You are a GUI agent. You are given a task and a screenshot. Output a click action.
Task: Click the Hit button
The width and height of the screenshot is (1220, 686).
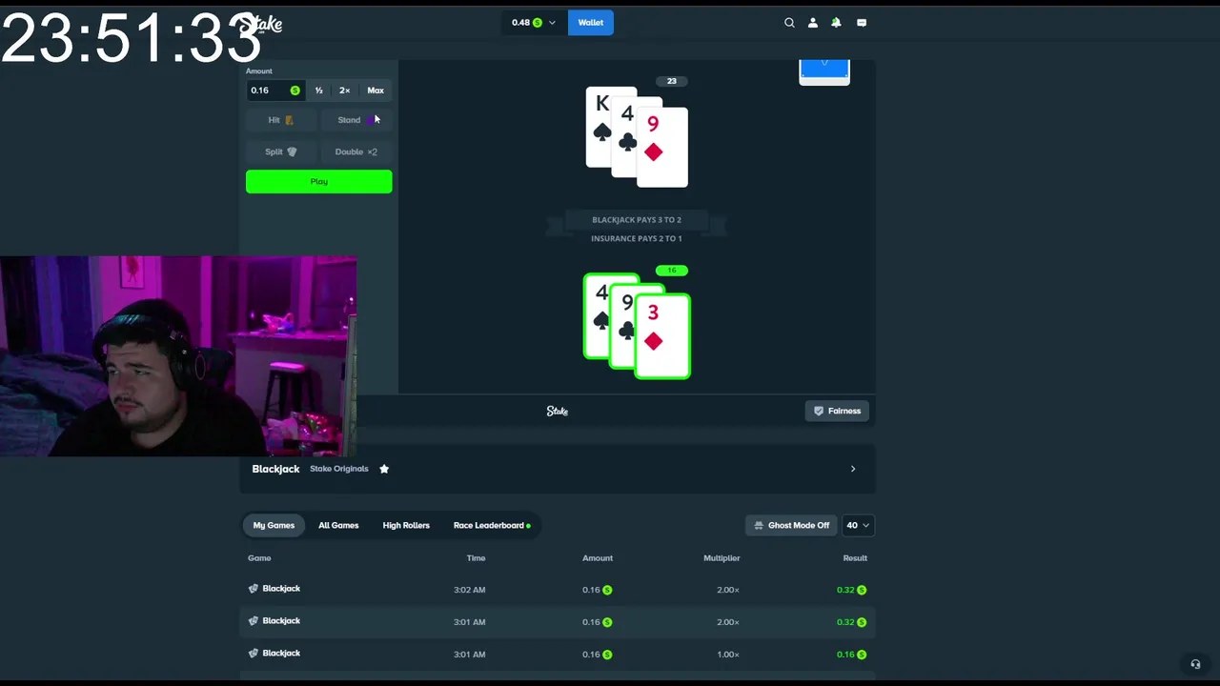point(281,120)
